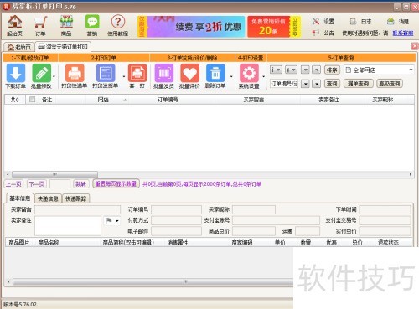This screenshot has height=309, width=419.
Task: Click the 套打 print icon
Action: pos(137,73)
